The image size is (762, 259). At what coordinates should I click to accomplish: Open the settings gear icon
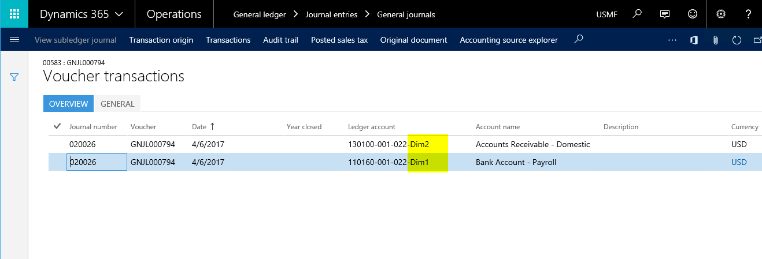pos(720,14)
